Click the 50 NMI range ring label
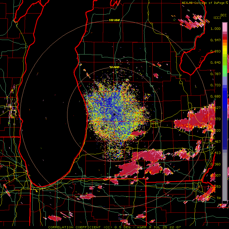Screen dimensions: 229x229 point(114,67)
